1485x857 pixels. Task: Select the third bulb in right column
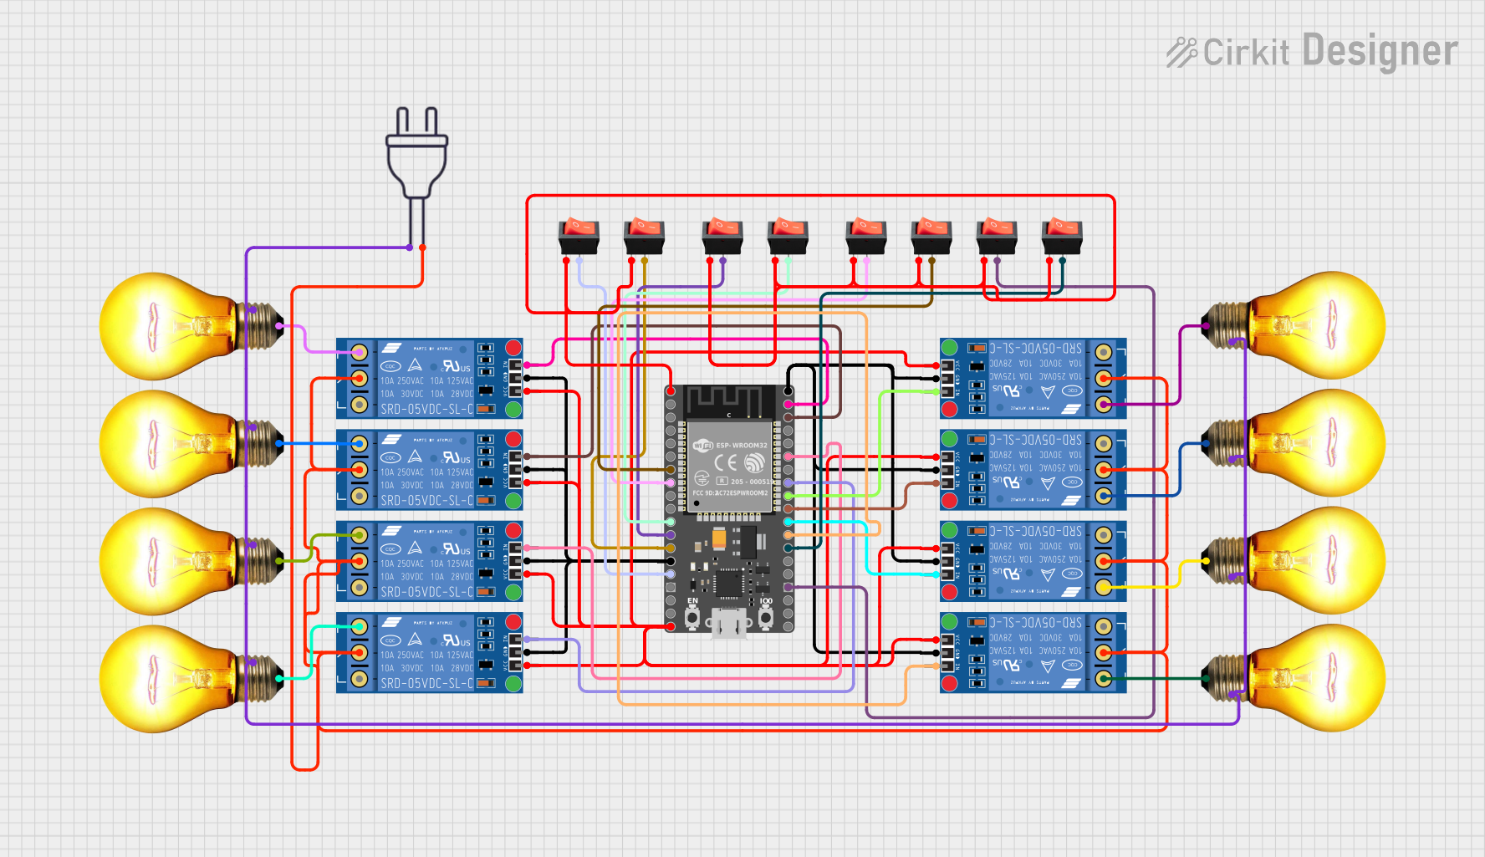tap(1294, 560)
